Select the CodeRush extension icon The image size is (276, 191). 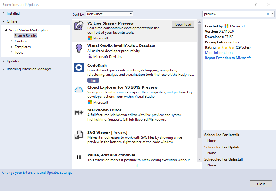[79, 68]
